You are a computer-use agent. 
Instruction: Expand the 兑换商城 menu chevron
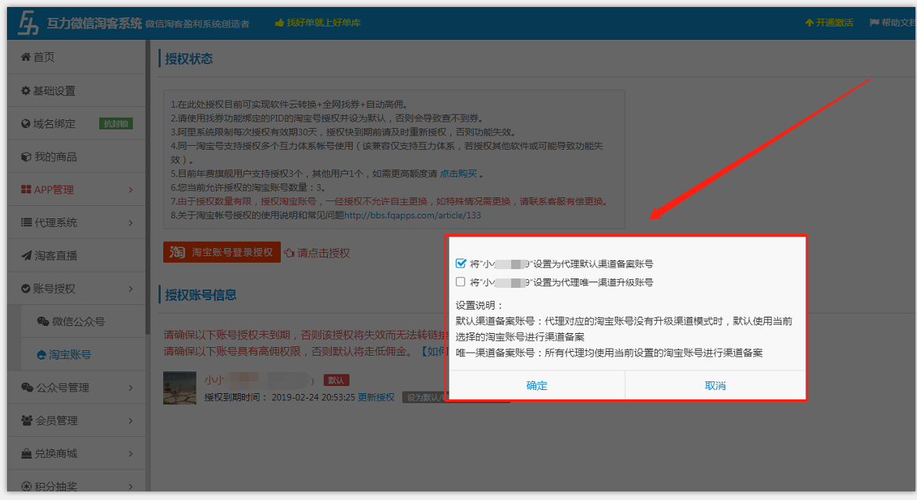point(130,453)
